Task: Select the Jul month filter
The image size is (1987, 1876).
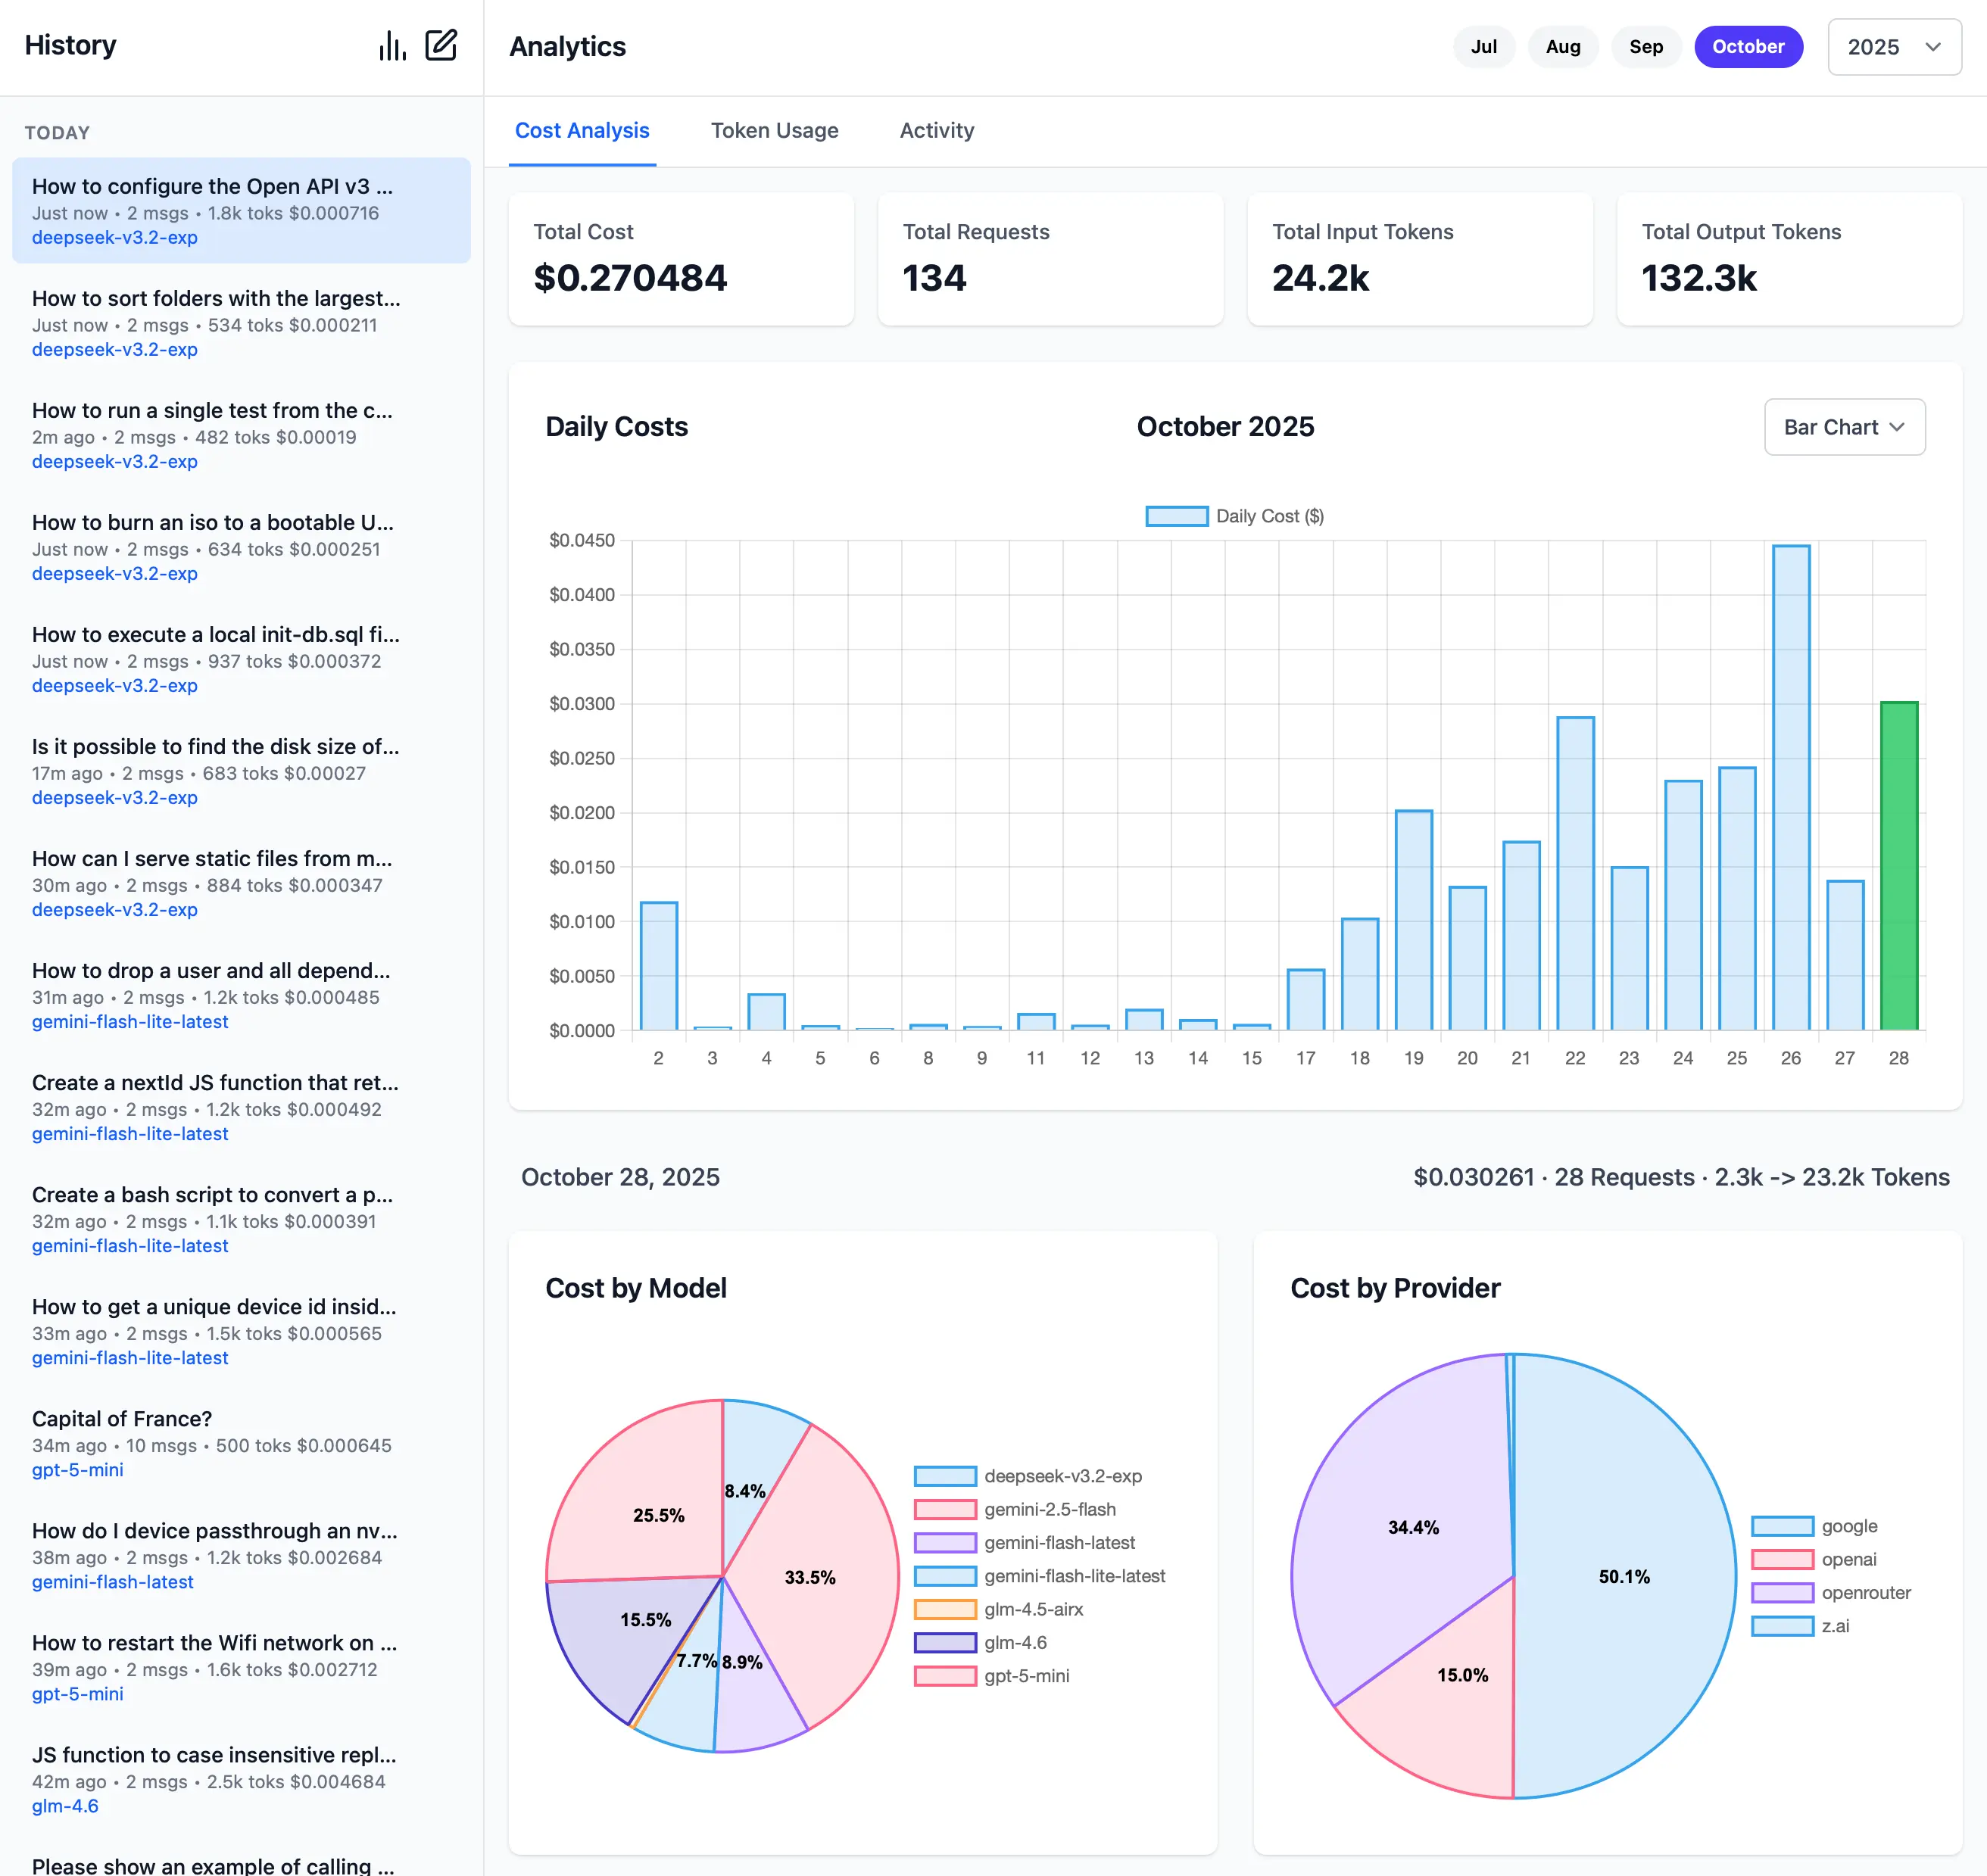Action: 1484,46
